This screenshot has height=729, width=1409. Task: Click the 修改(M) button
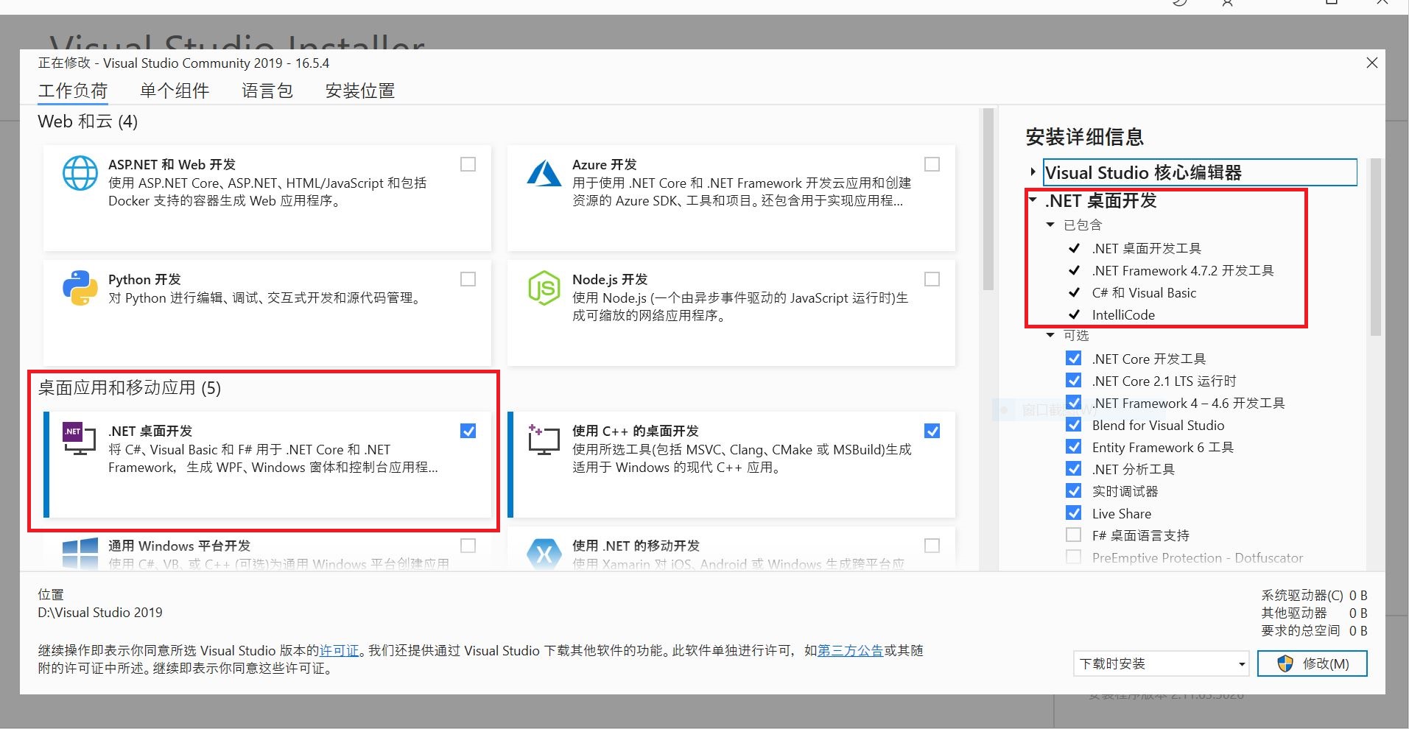pyautogui.click(x=1311, y=663)
